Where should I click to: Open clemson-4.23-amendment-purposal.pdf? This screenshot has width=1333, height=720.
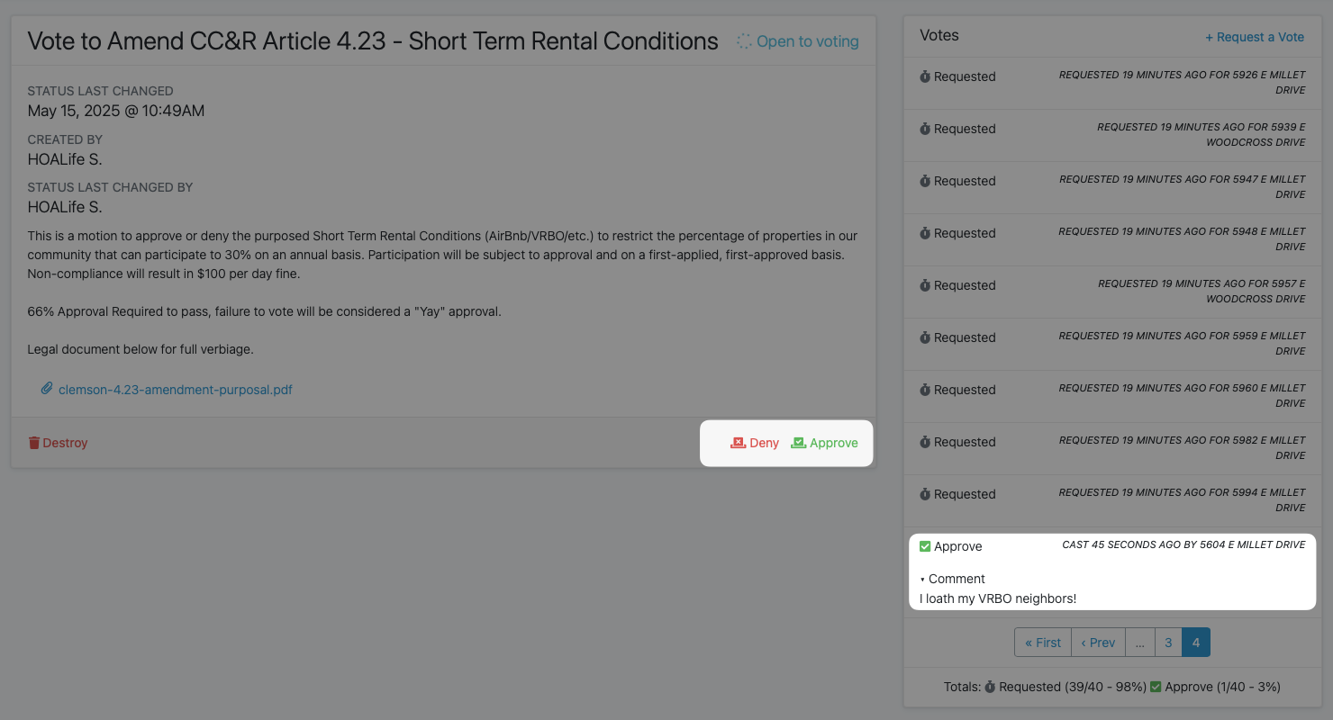[176, 390]
